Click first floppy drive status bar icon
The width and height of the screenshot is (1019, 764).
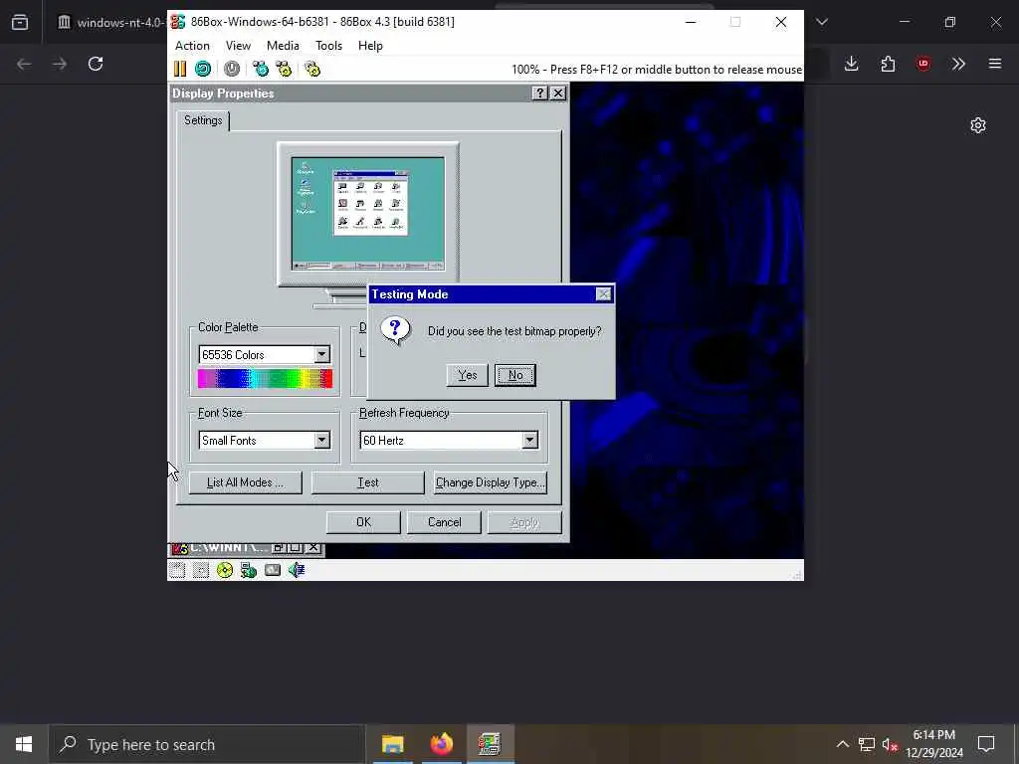(177, 570)
